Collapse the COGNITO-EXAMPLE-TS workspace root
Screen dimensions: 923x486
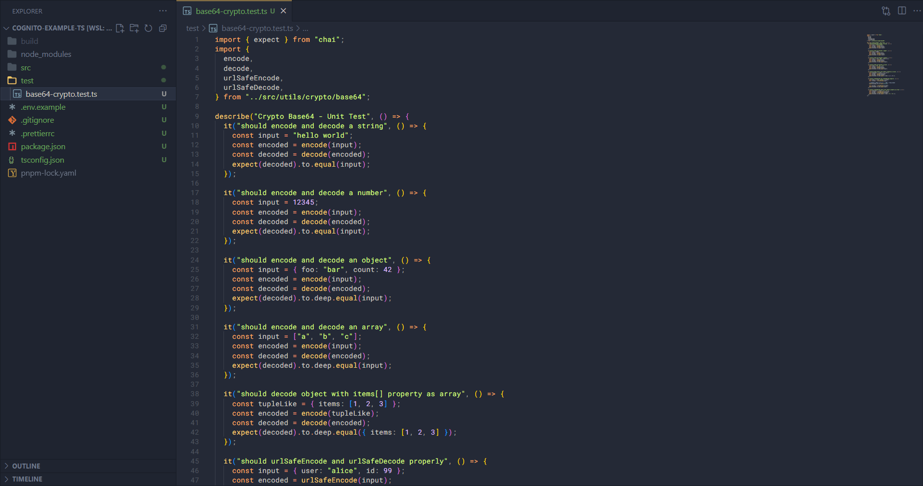(x=6, y=28)
